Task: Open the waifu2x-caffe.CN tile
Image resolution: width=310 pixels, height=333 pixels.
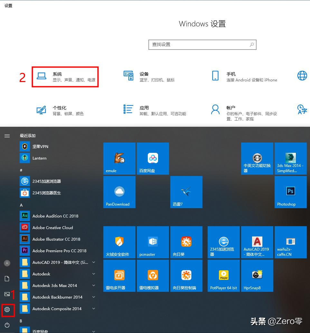Action: (290, 242)
